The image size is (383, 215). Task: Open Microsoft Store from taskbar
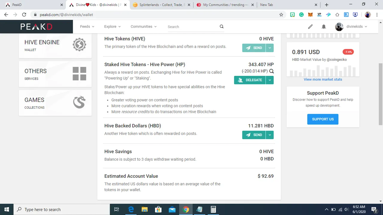[x=158, y=209]
